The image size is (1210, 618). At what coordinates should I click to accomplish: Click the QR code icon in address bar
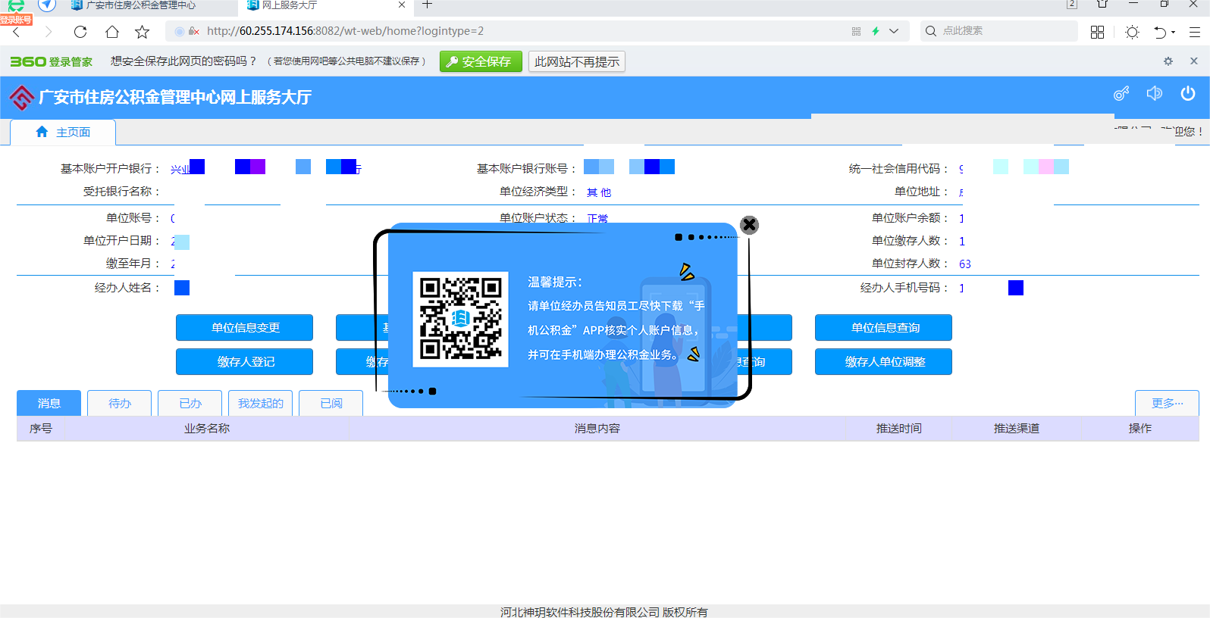(x=856, y=31)
